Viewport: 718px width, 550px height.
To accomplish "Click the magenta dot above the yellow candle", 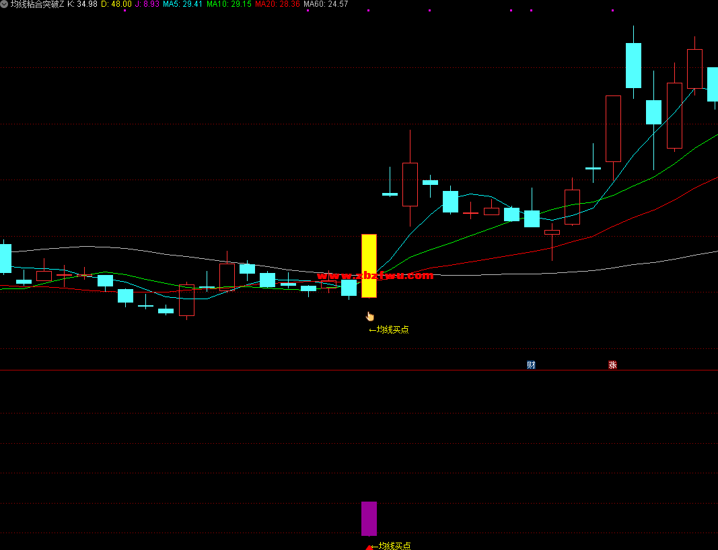I will click(x=368, y=11).
